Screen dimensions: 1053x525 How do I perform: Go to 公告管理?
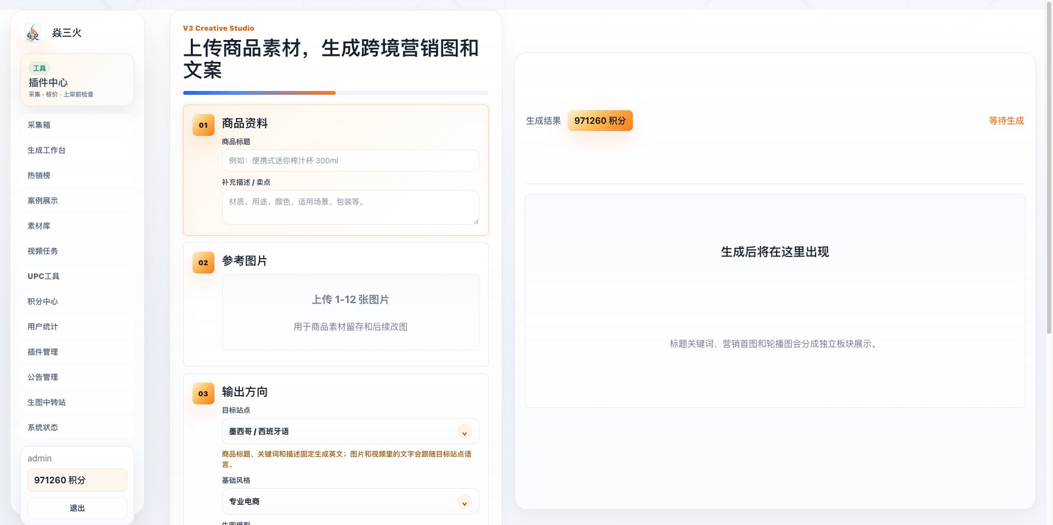77,377
